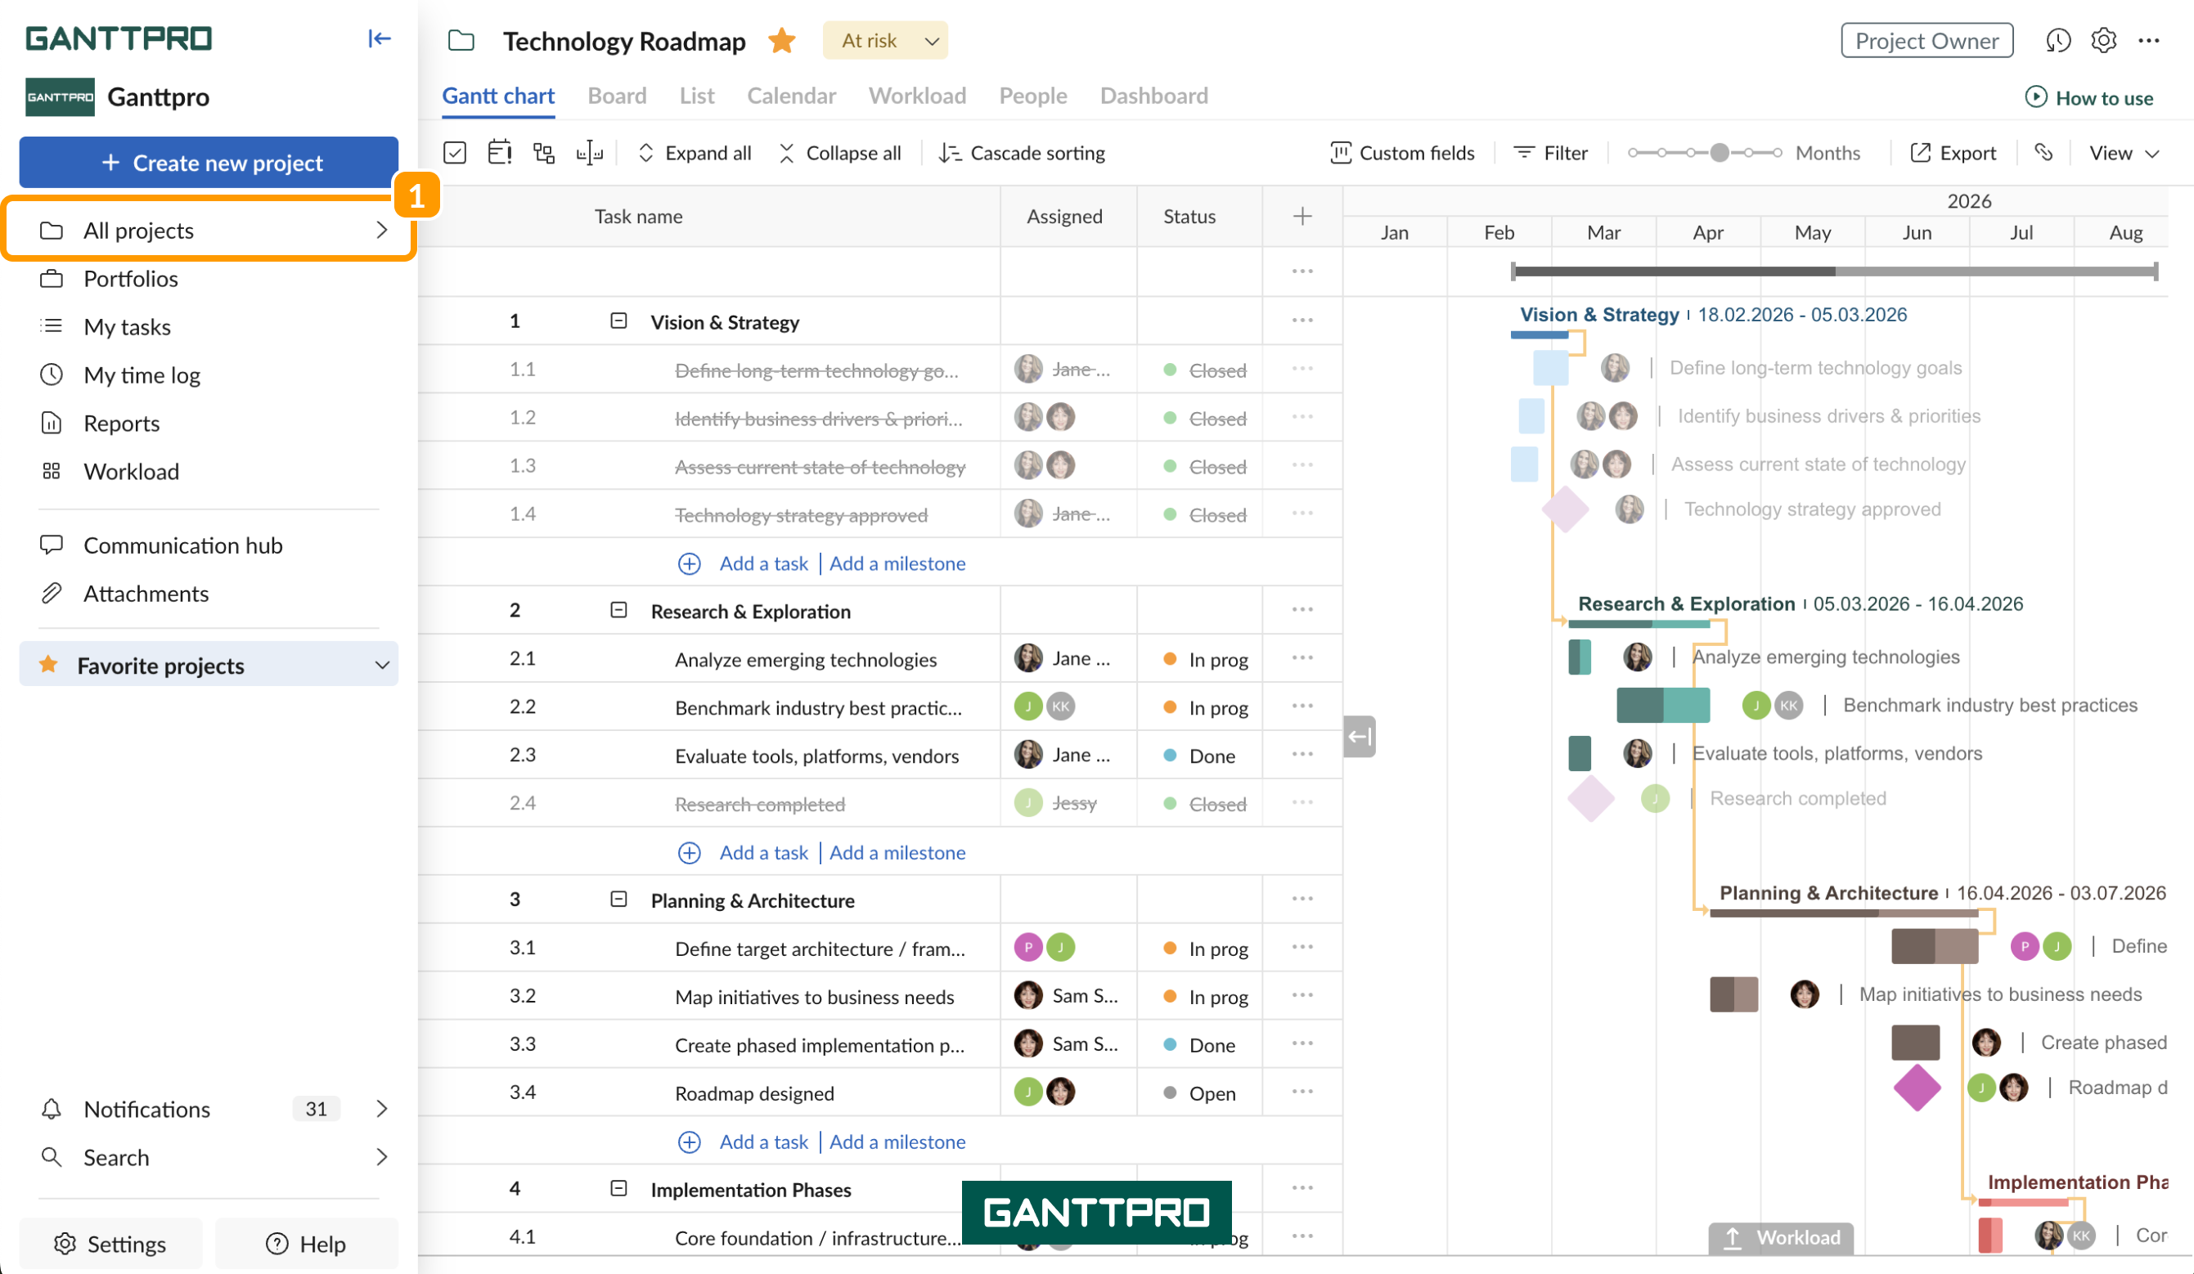Open the How to use guide

tap(2088, 97)
